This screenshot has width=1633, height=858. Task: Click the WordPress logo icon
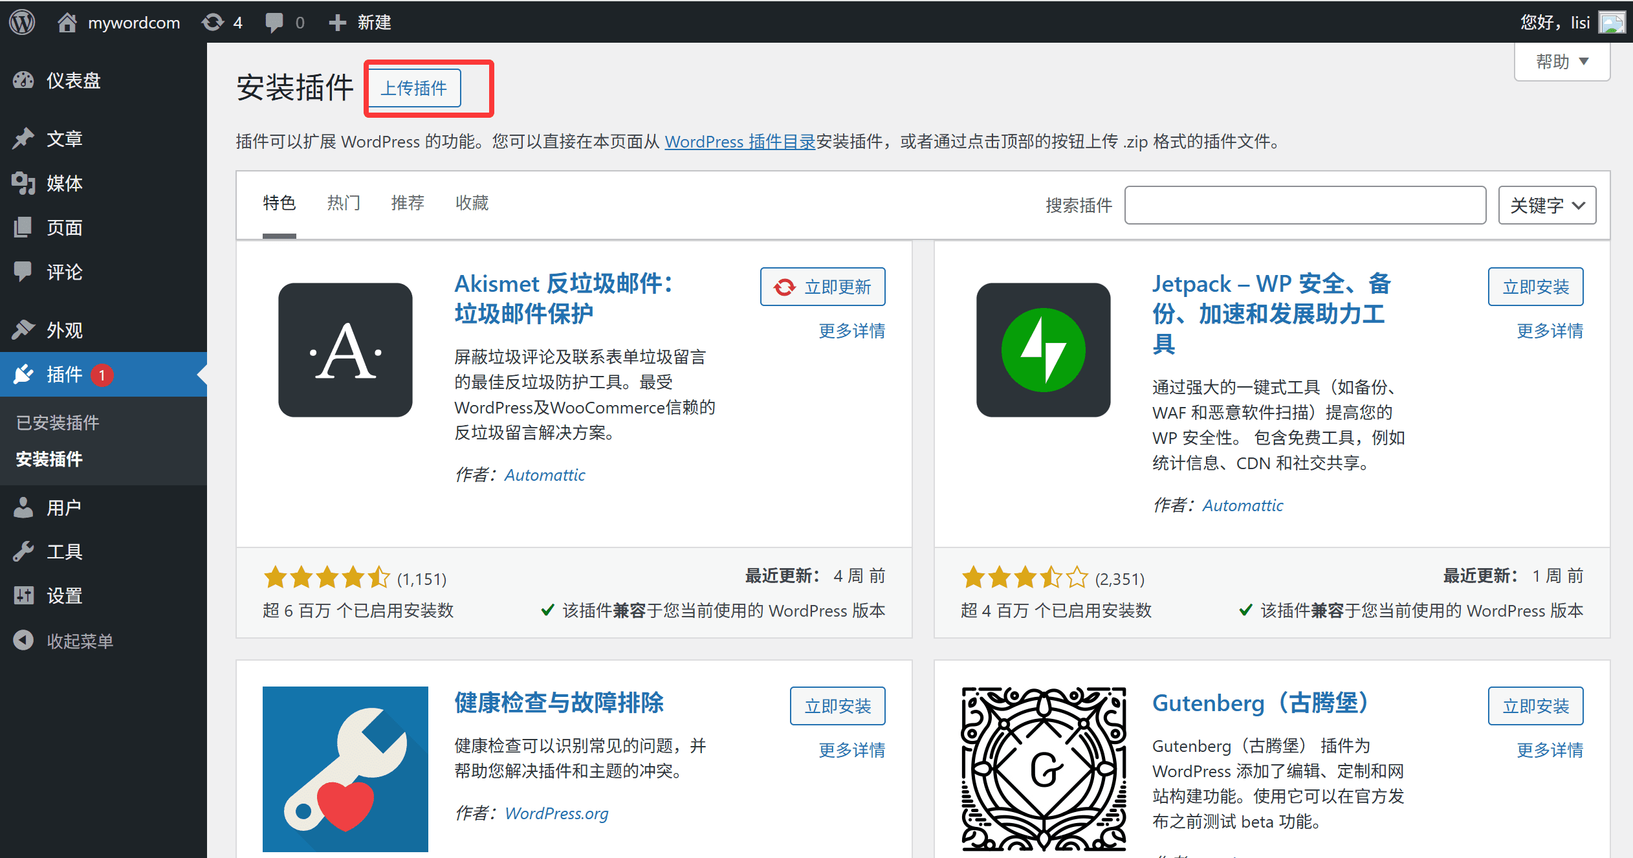(22, 22)
